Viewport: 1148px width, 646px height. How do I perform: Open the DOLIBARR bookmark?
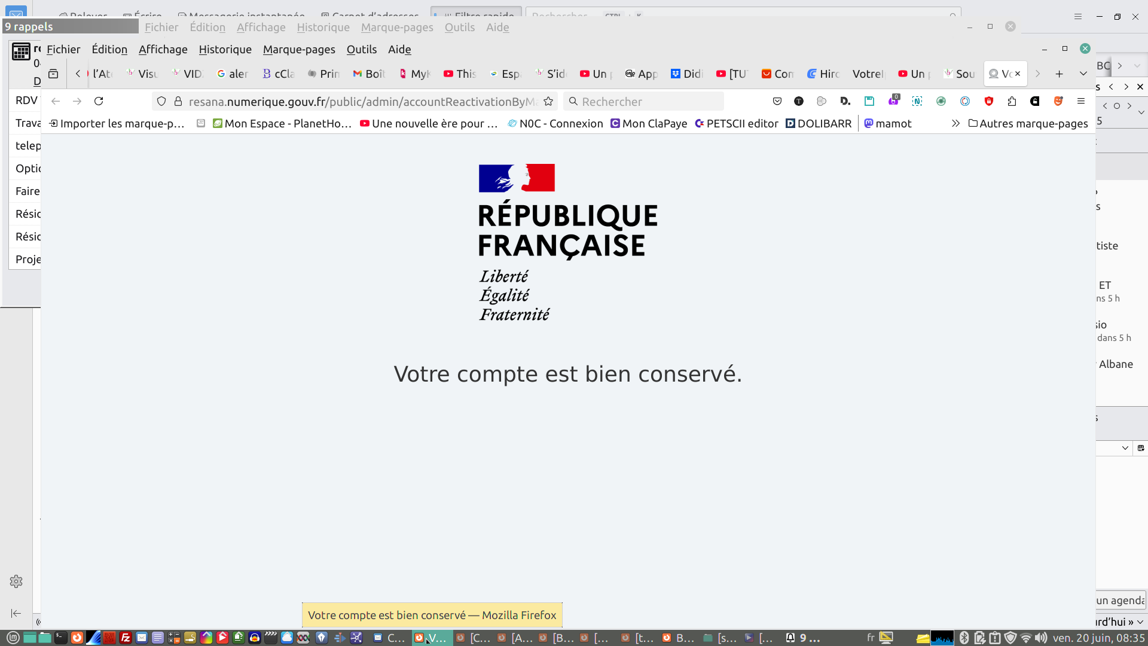pos(818,123)
